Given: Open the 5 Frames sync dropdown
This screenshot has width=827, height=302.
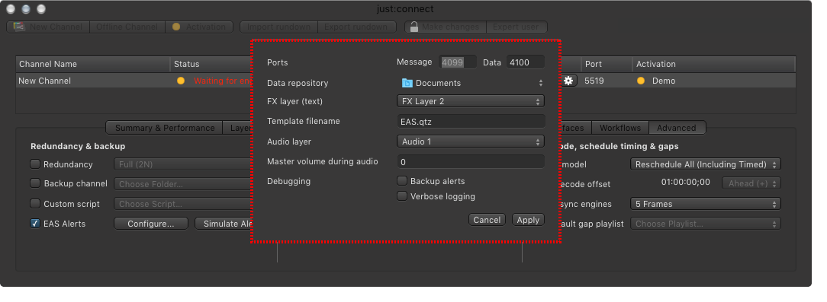Looking at the screenshot, I should (705, 204).
